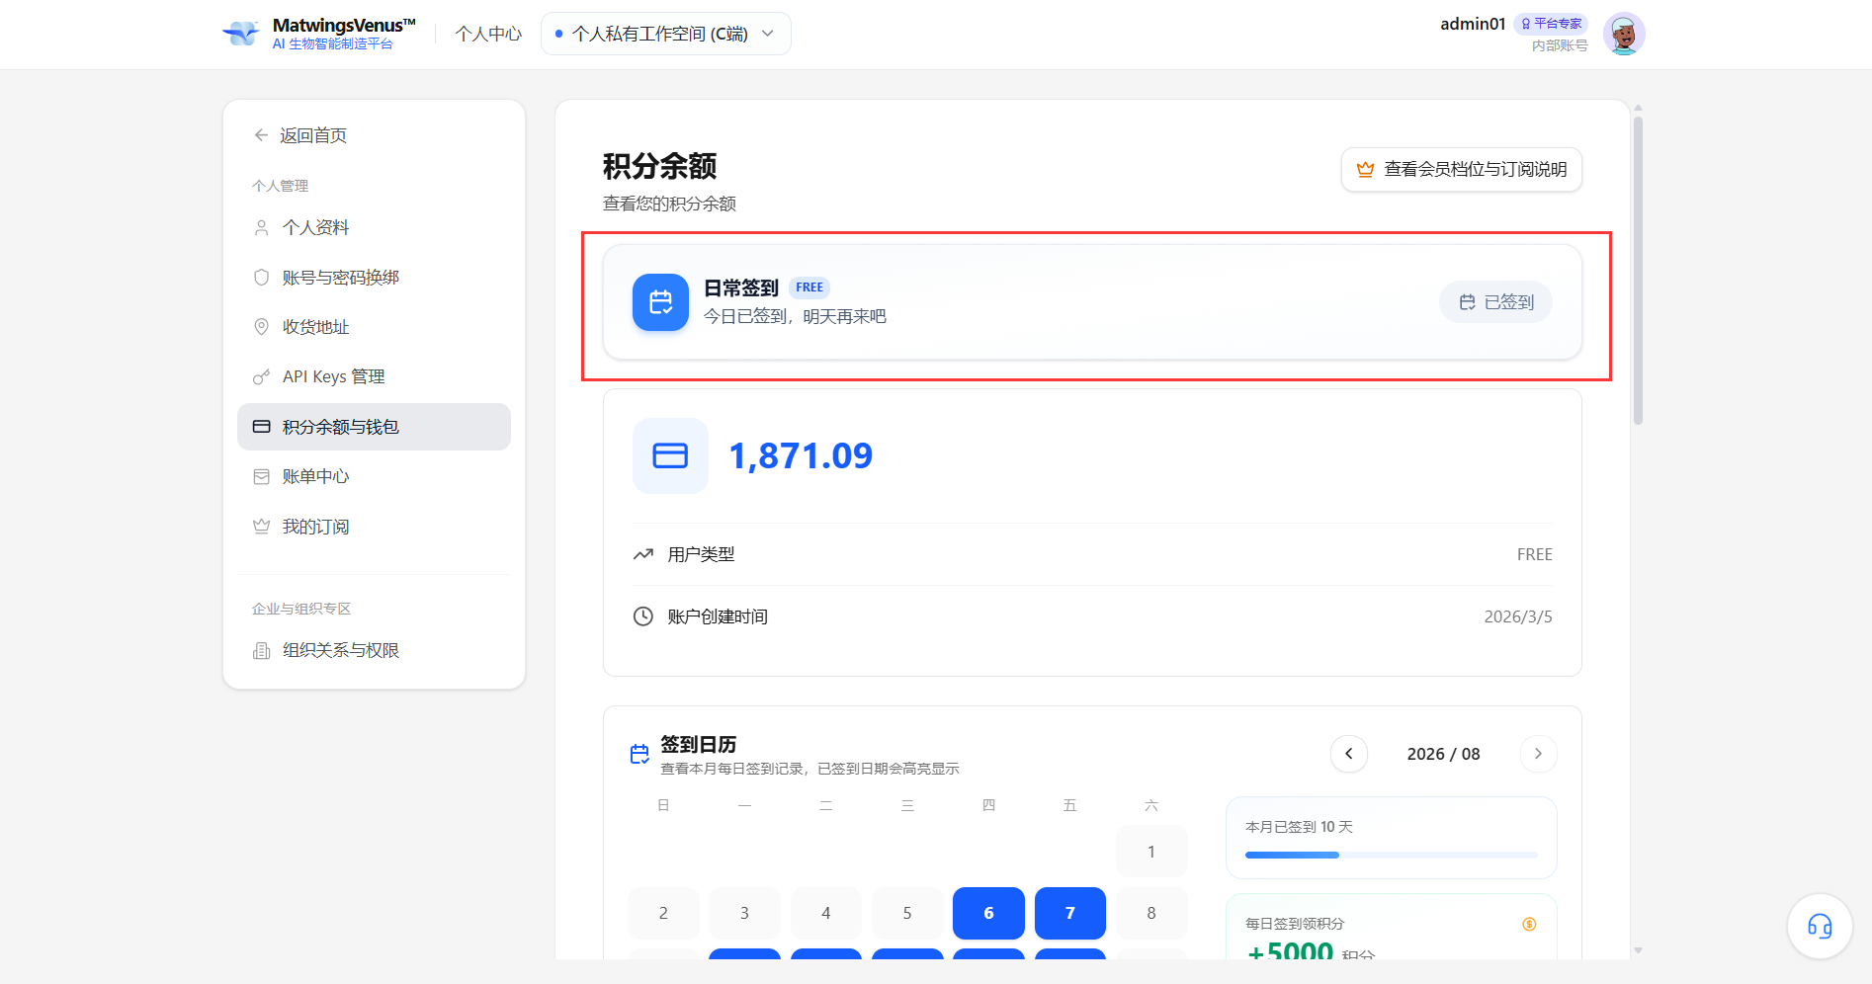Select day 4 in the calendar
Screen dimensions: 1872x984
click(x=826, y=913)
